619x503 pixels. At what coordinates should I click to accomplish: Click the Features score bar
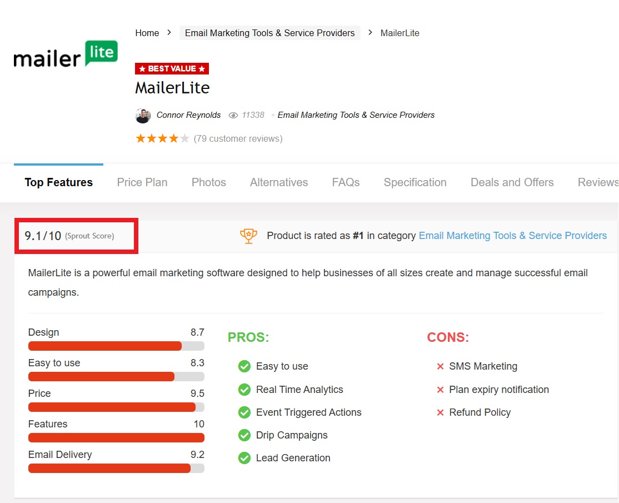point(116,438)
